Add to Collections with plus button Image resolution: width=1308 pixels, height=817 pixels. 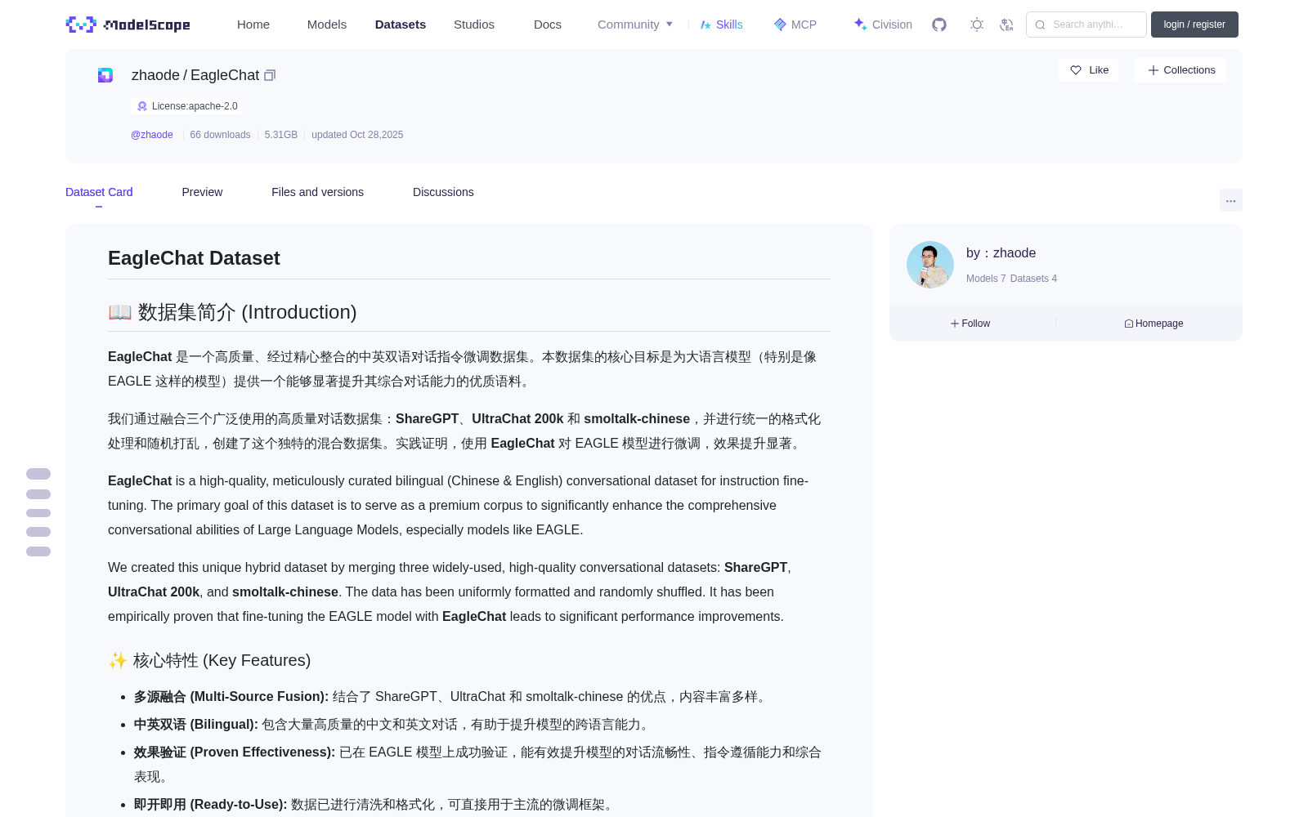[x=1180, y=70]
